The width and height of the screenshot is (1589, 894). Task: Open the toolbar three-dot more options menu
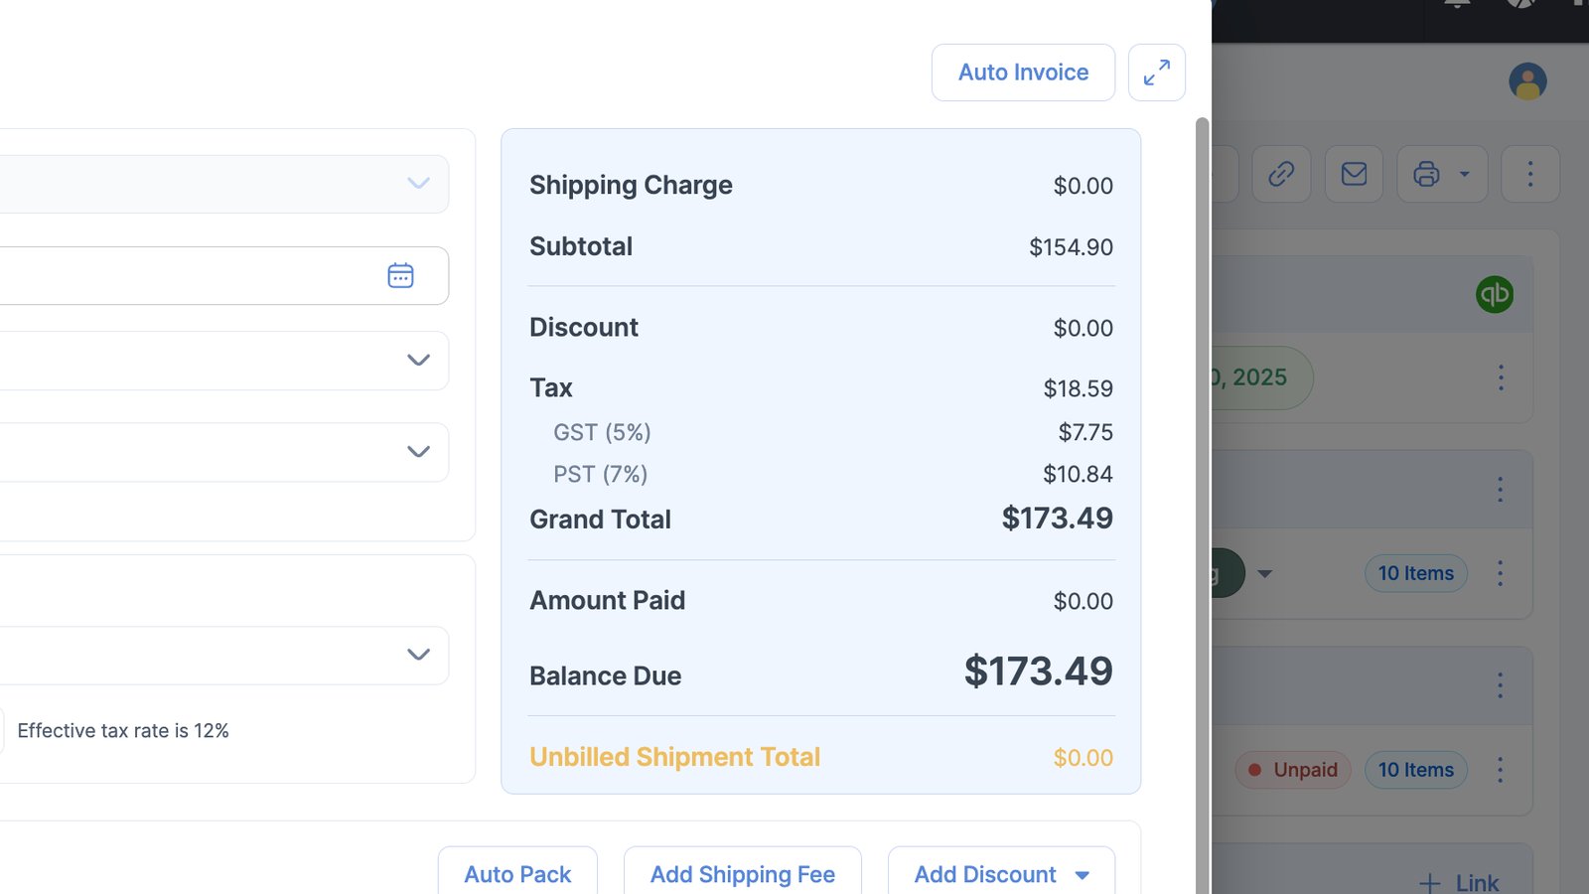[1529, 174]
